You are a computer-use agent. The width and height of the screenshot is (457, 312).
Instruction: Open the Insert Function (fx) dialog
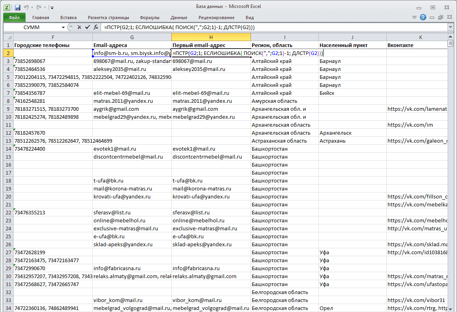pos(96,27)
